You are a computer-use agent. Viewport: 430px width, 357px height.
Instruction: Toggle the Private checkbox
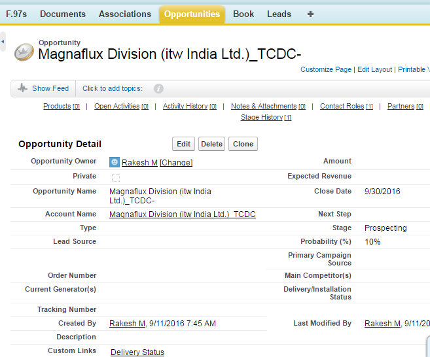point(116,178)
